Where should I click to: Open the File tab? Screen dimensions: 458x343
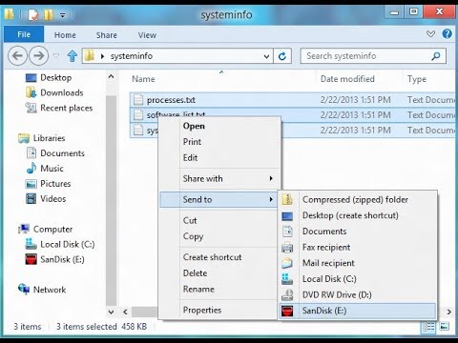tap(24, 34)
